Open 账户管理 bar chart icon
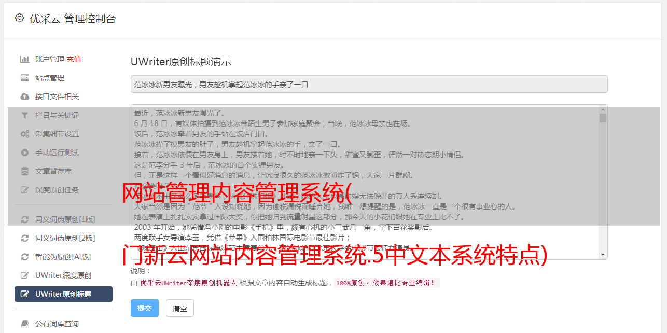 click(x=24, y=59)
